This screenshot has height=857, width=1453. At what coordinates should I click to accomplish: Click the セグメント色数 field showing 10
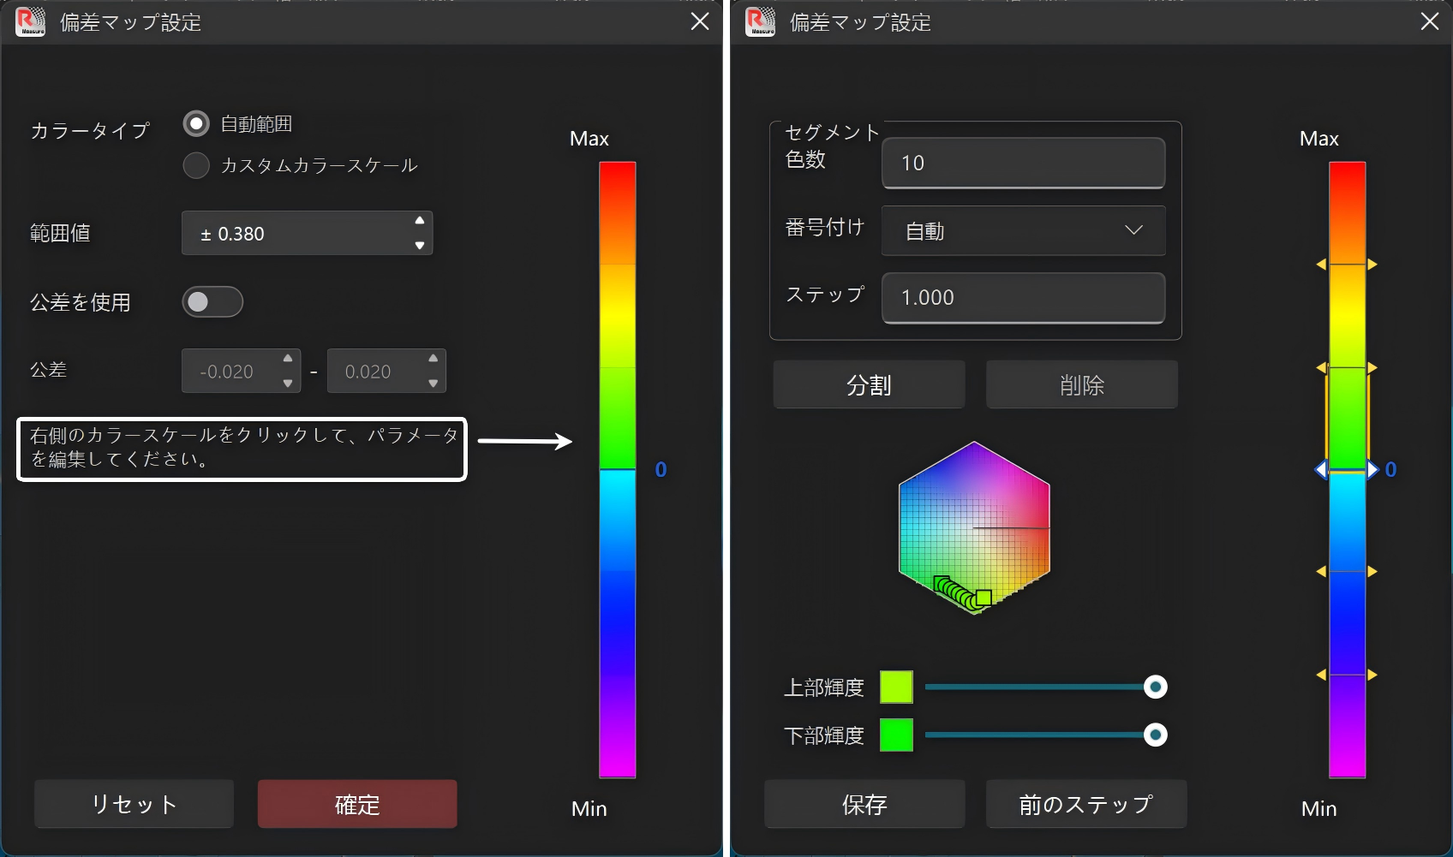click(x=1023, y=163)
